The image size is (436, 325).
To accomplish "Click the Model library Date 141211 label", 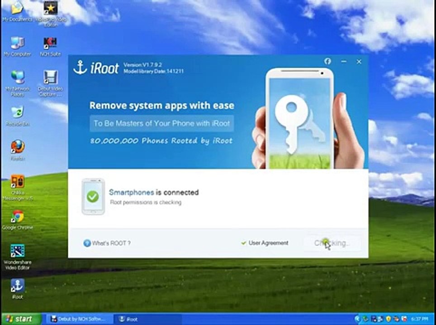I will [153, 71].
